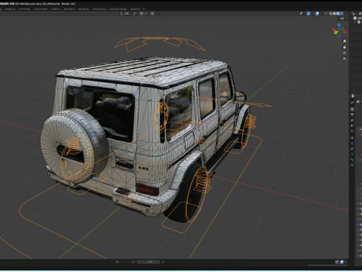Add a new workspace with plus button
This screenshot has height=272, width=362.
click(144, 9)
